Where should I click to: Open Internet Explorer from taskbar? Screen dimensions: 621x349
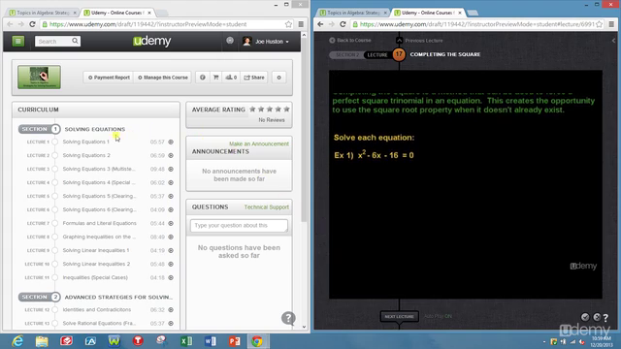click(17, 341)
